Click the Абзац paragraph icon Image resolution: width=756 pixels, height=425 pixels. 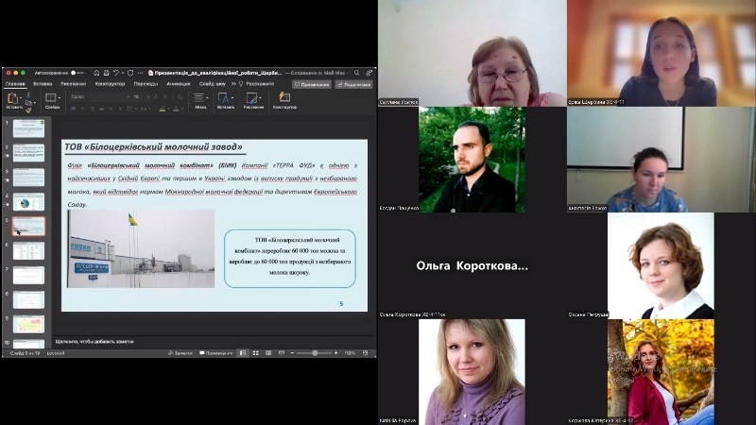198,98
